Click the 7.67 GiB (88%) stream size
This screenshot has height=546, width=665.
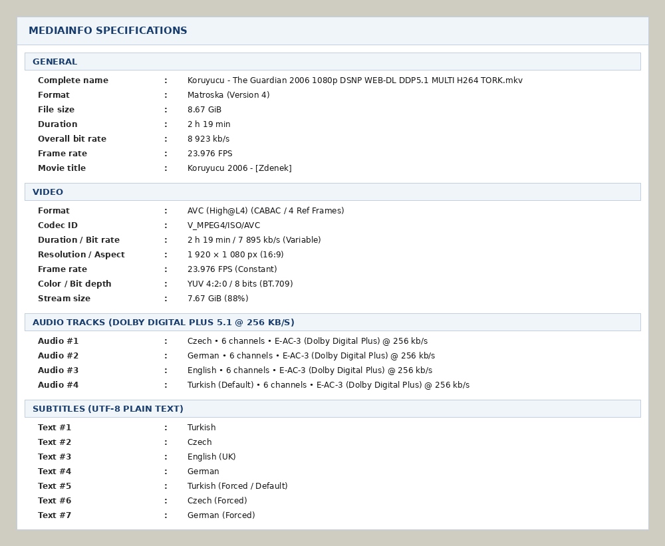(218, 298)
